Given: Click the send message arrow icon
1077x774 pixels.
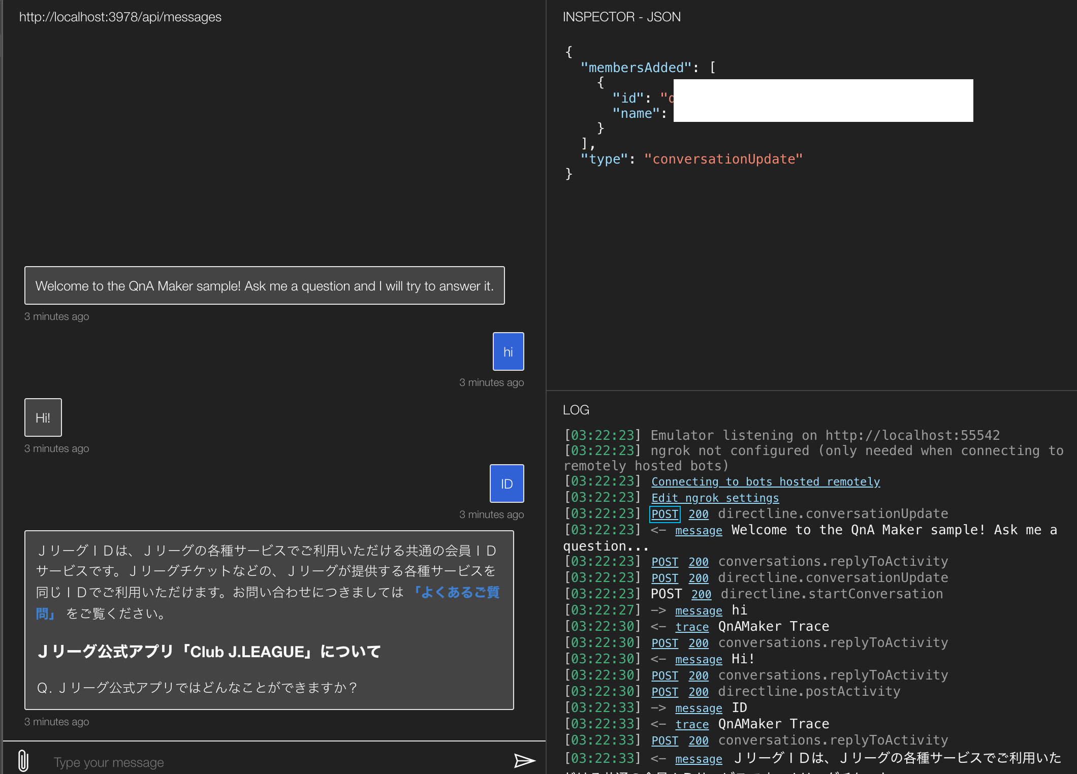Looking at the screenshot, I should 524,760.
